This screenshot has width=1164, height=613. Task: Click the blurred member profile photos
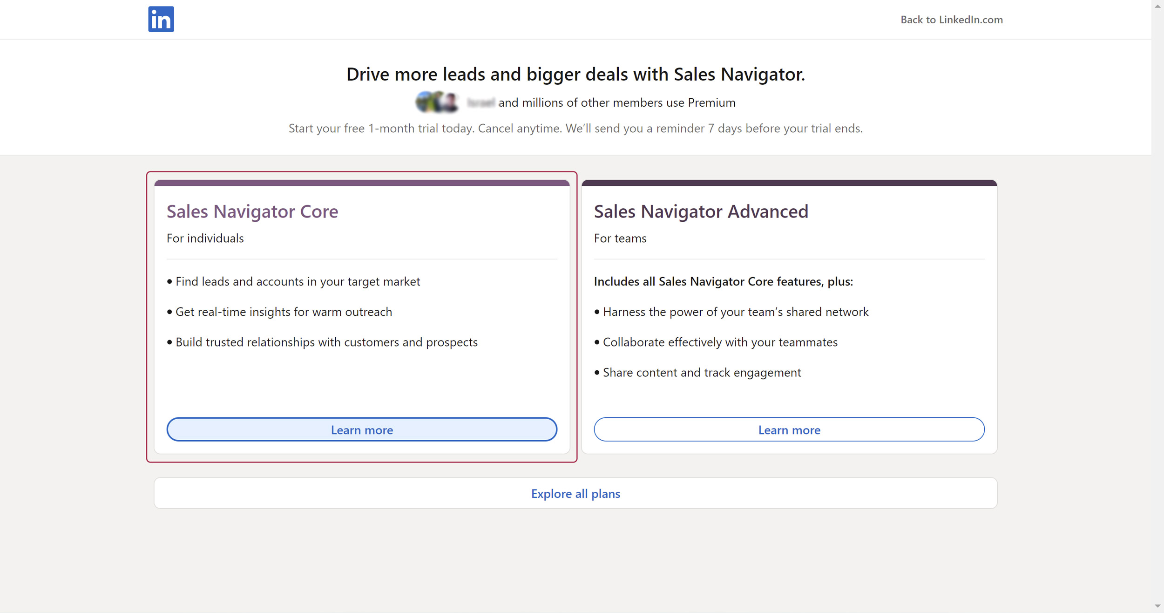(x=437, y=102)
